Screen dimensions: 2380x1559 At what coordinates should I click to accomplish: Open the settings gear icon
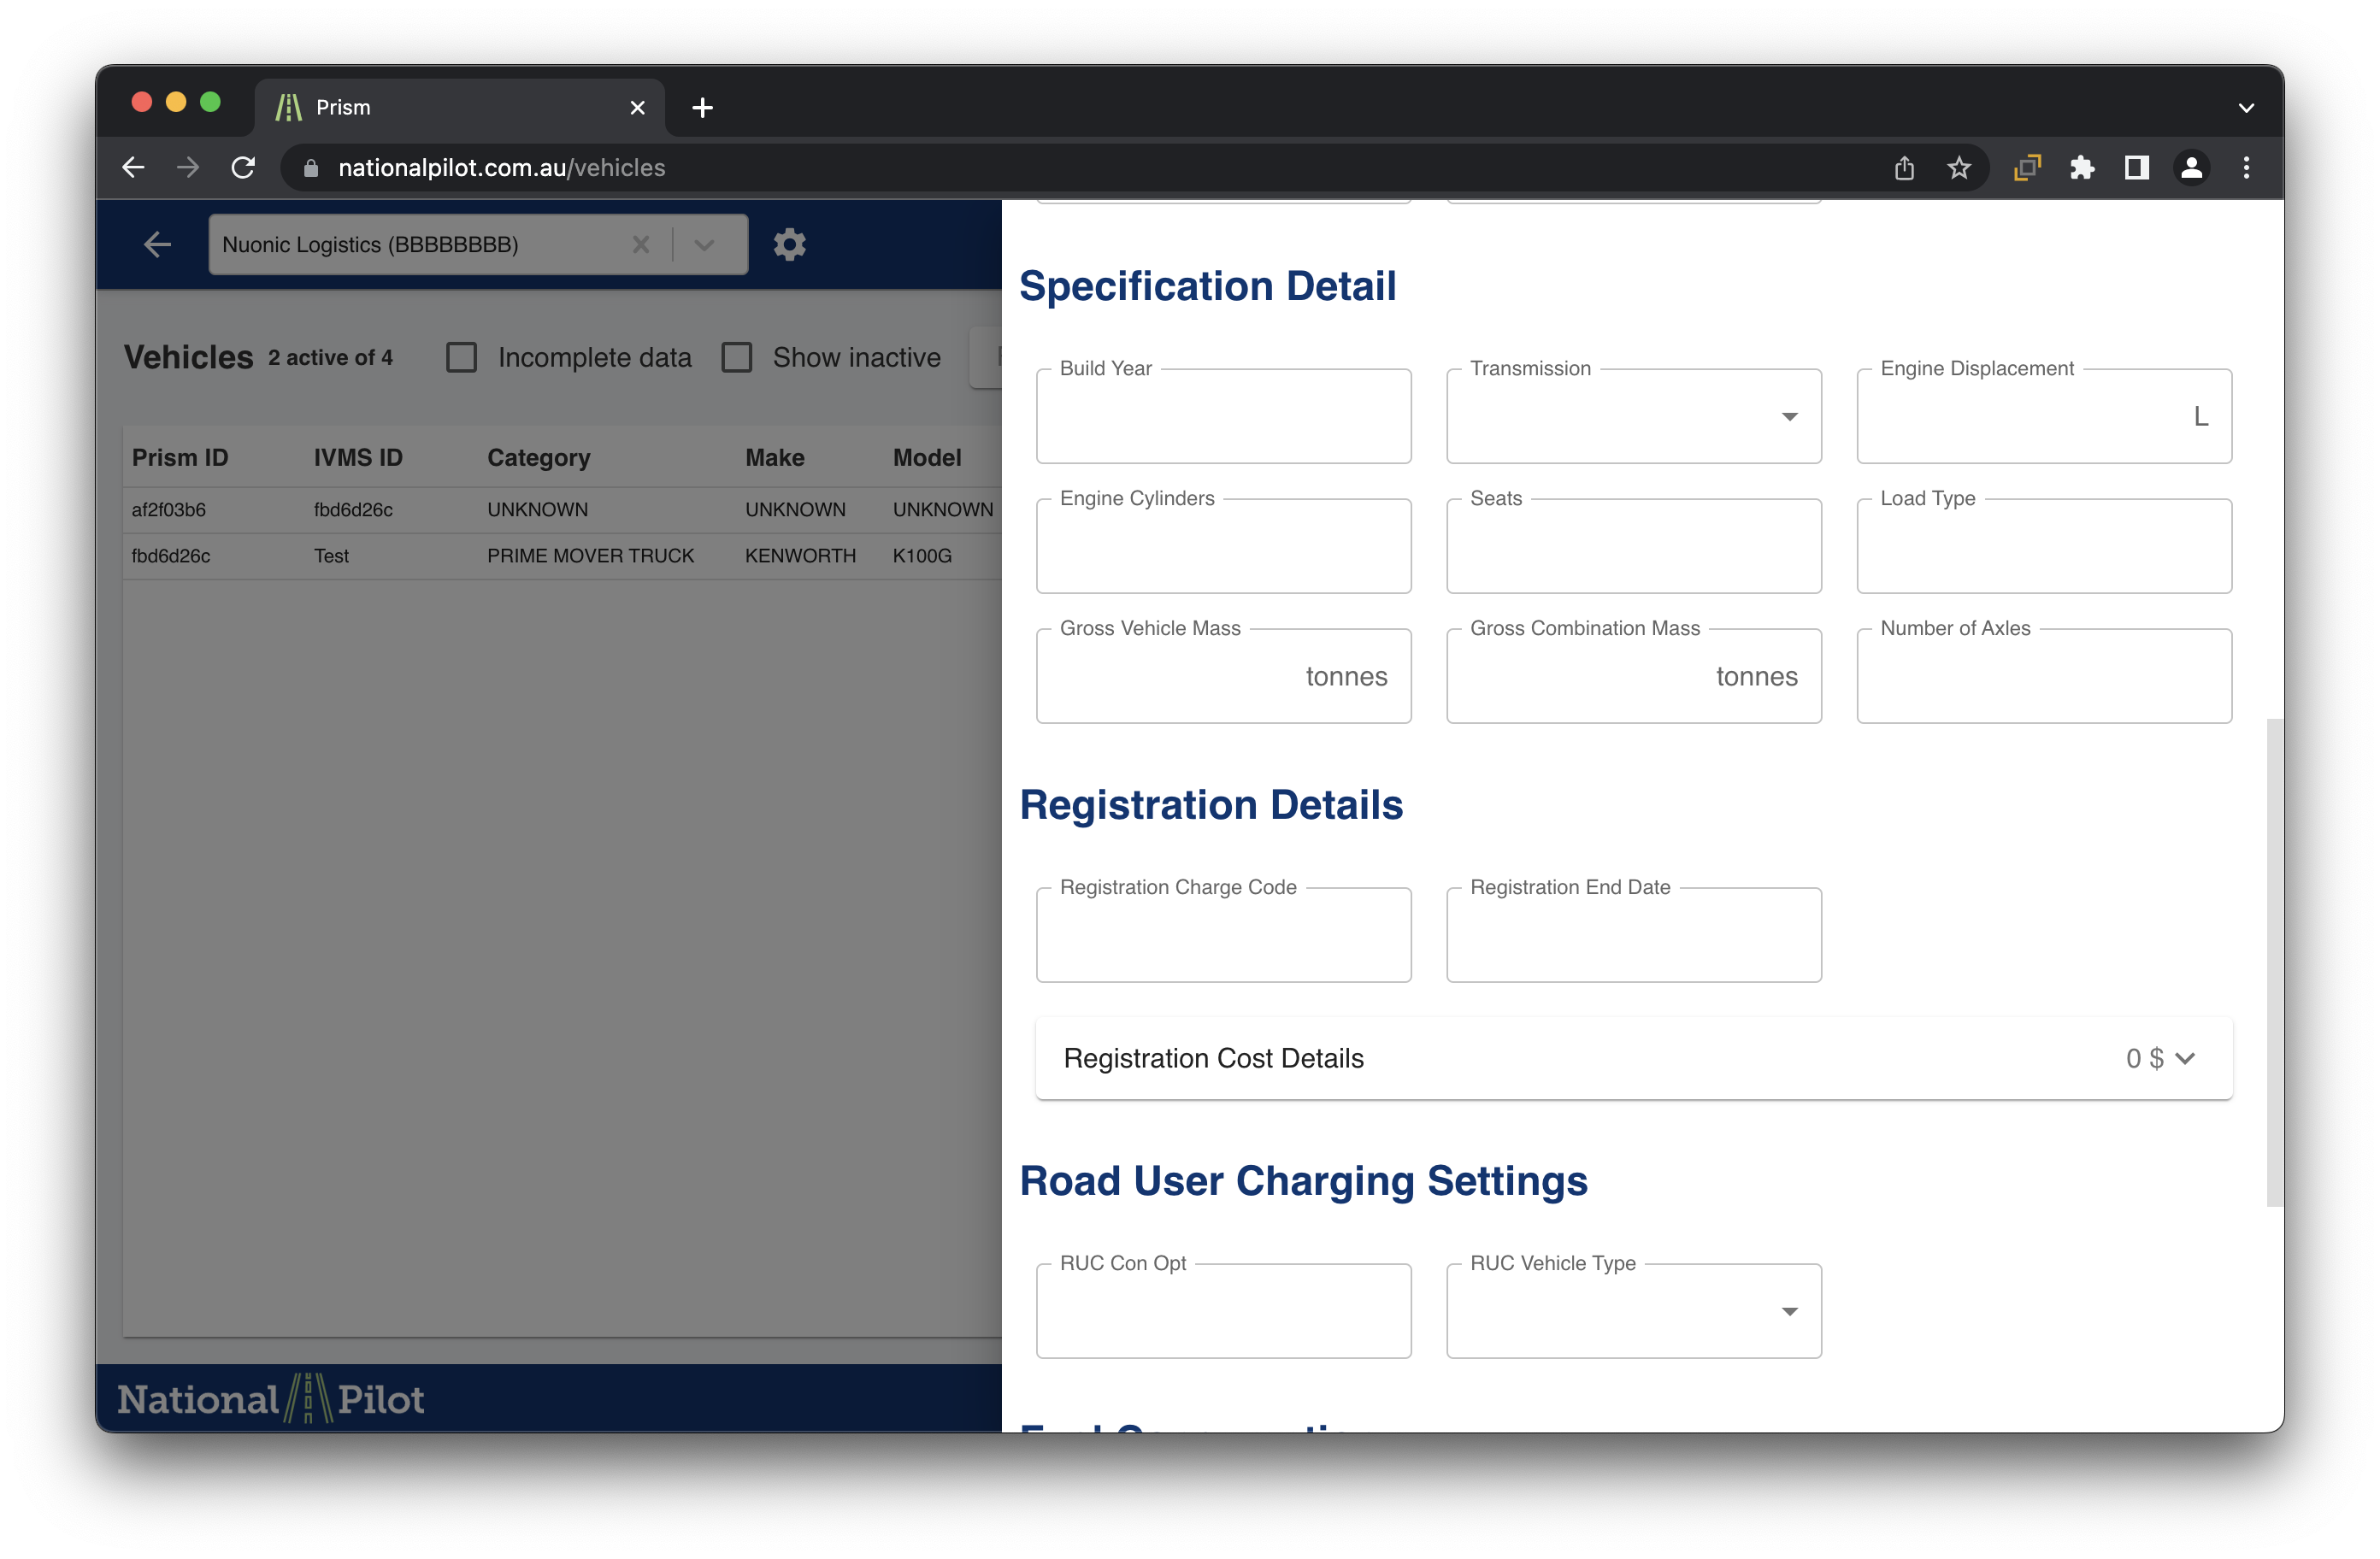[789, 244]
